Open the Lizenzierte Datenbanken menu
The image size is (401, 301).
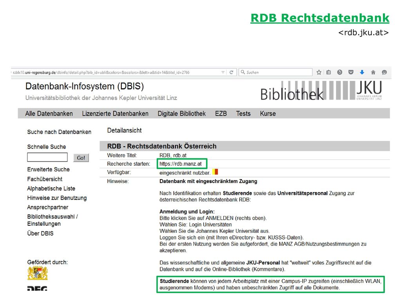click(x=115, y=114)
